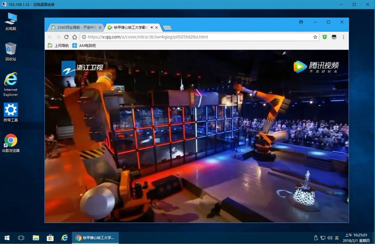
Task: Mute audio icon on the video tab
Action: tap(152, 28)
